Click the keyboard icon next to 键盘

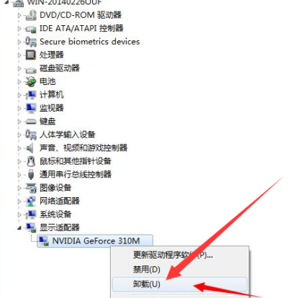tap(31, 122)
